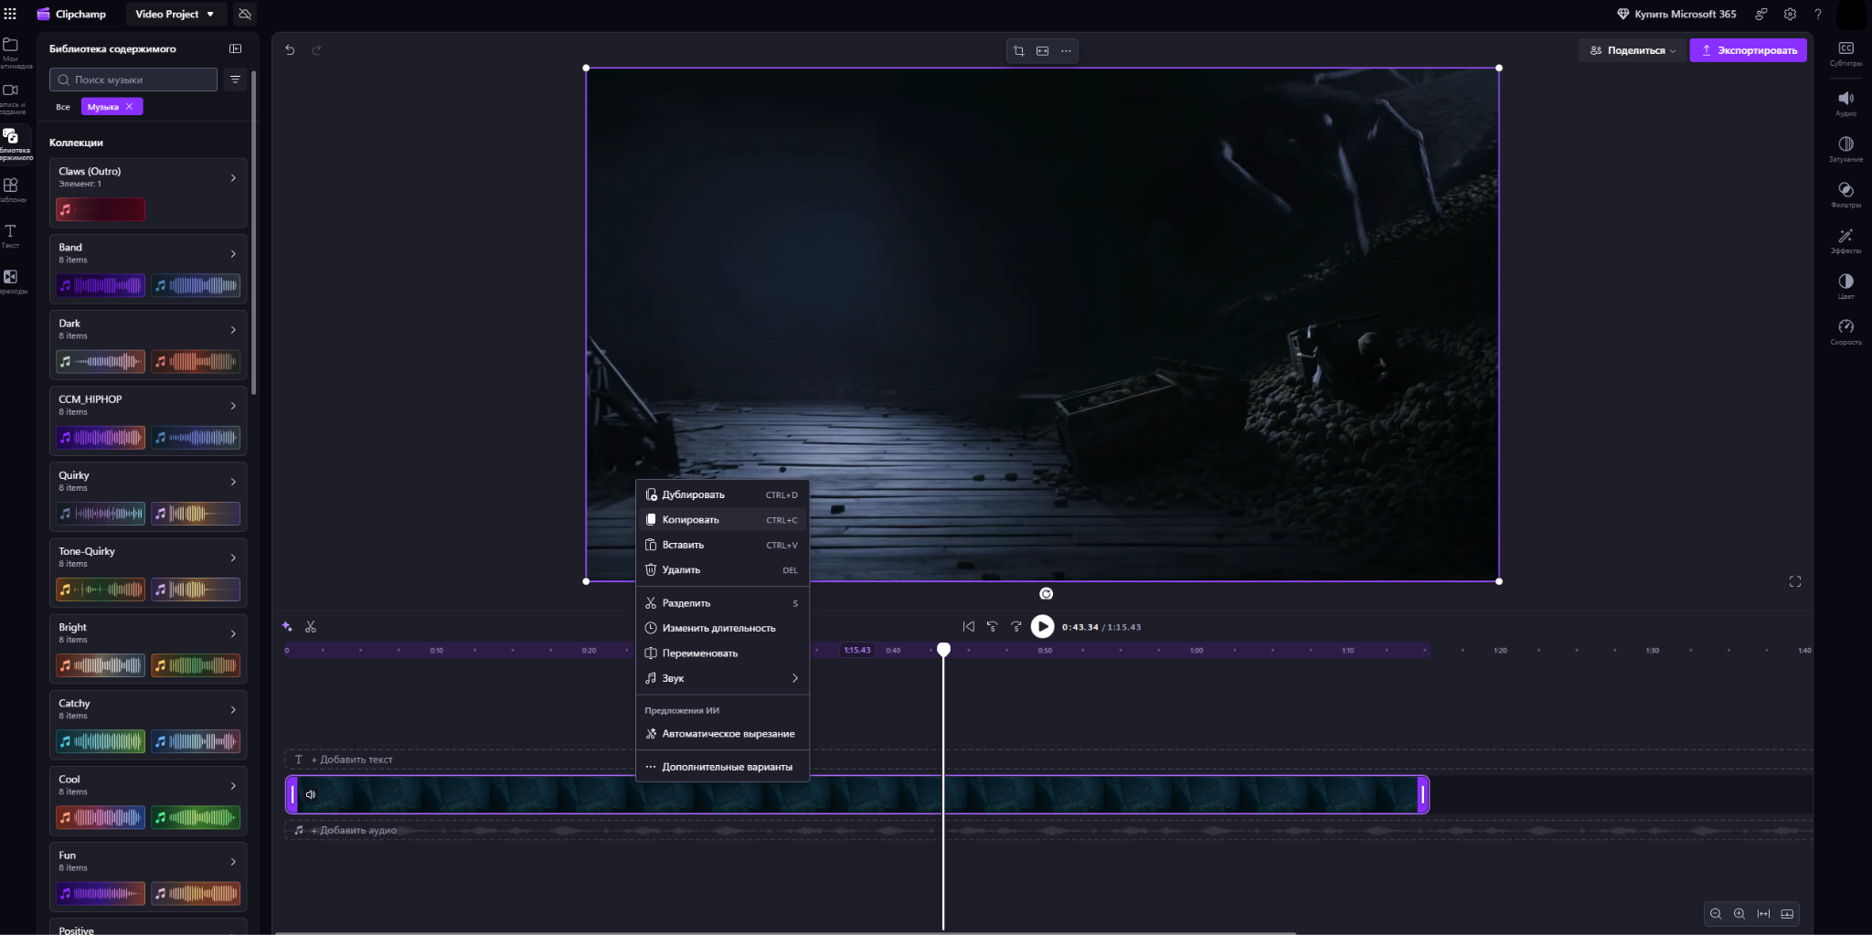The width and height of the screenshot is (1872, 935).
Task: Fit timeline to screen icon
Action: point(1763,914)
